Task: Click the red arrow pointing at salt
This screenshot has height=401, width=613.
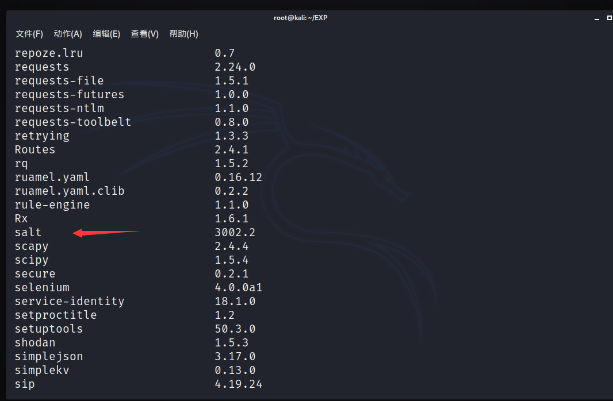Action: [x=106, y=233]
